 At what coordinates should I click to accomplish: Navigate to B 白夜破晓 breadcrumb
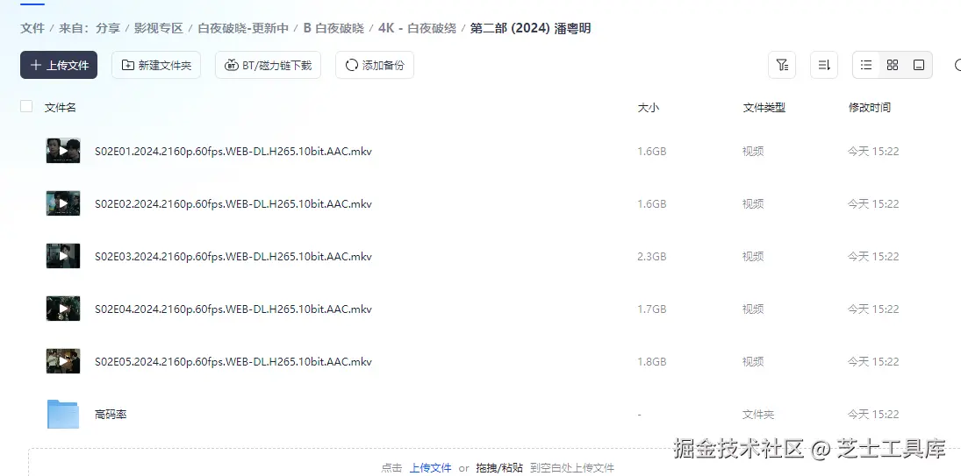point(333,28)
